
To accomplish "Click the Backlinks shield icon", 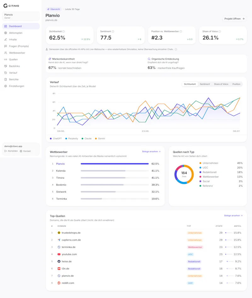I will click(5, 66).
